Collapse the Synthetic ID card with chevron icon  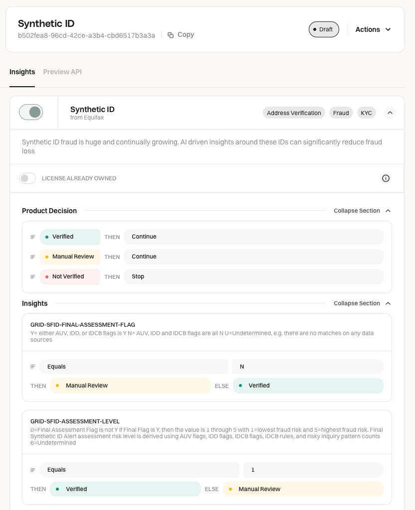pos(390,113)
